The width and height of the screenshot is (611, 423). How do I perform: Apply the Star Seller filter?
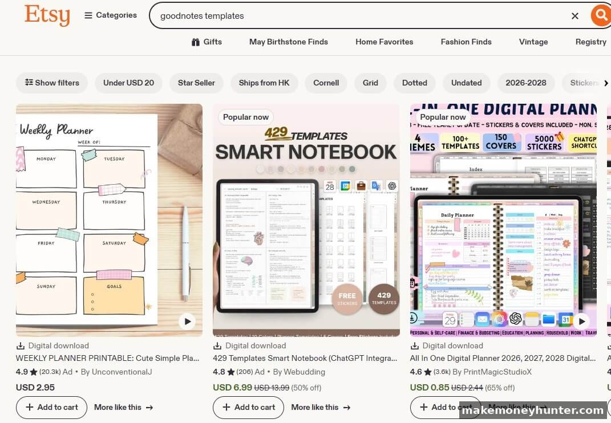(196, 83)
